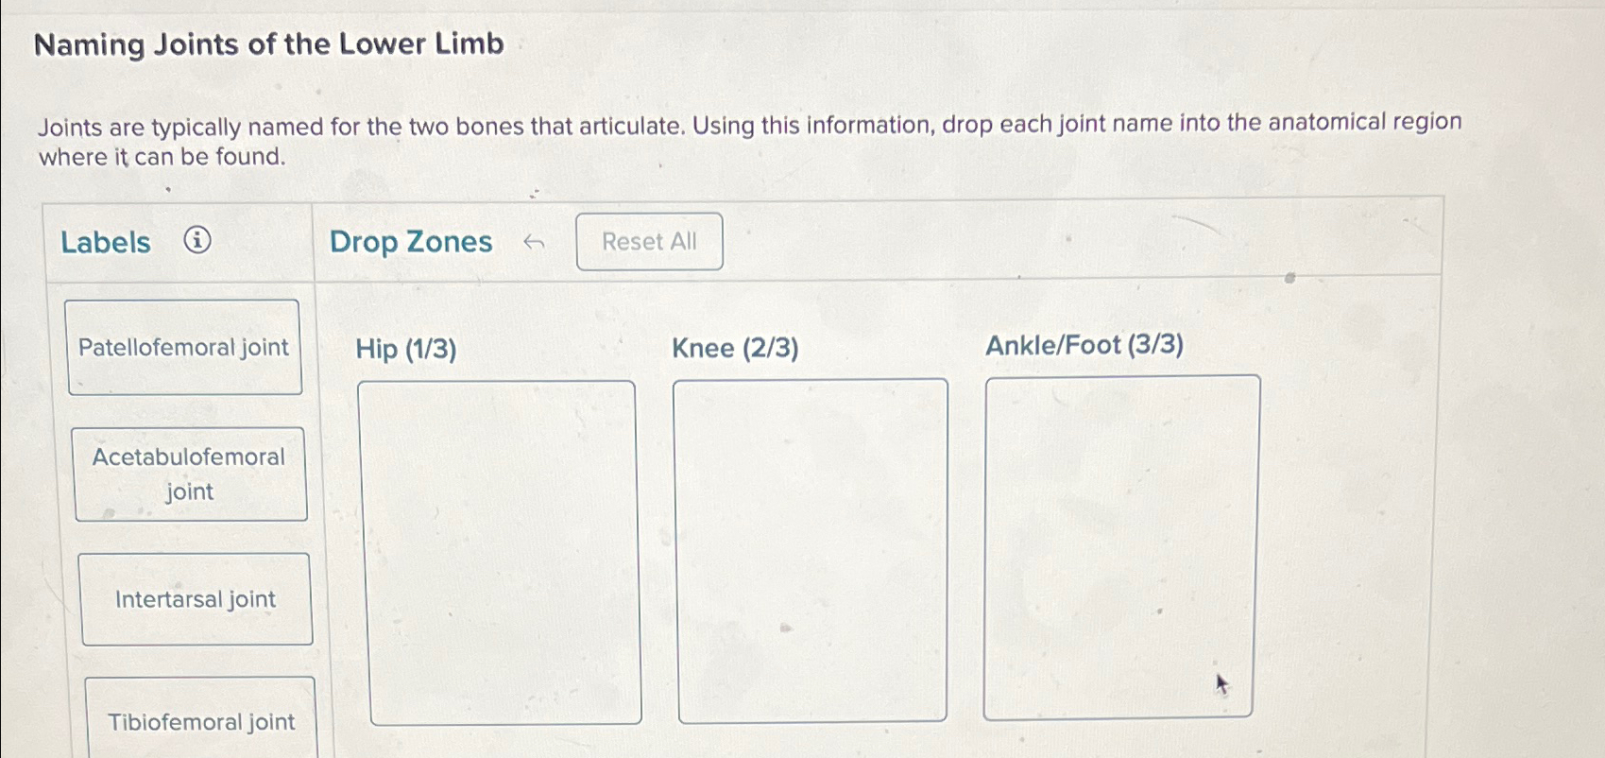Select the Acetabulofemoral joint label
This screenshot has width=1605, height=758.
[191, 474]
